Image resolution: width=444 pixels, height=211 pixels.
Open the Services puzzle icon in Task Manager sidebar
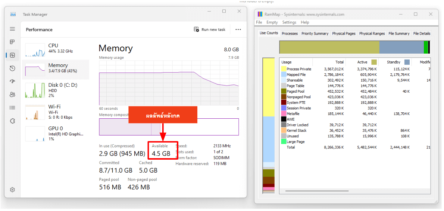[12, 121]
